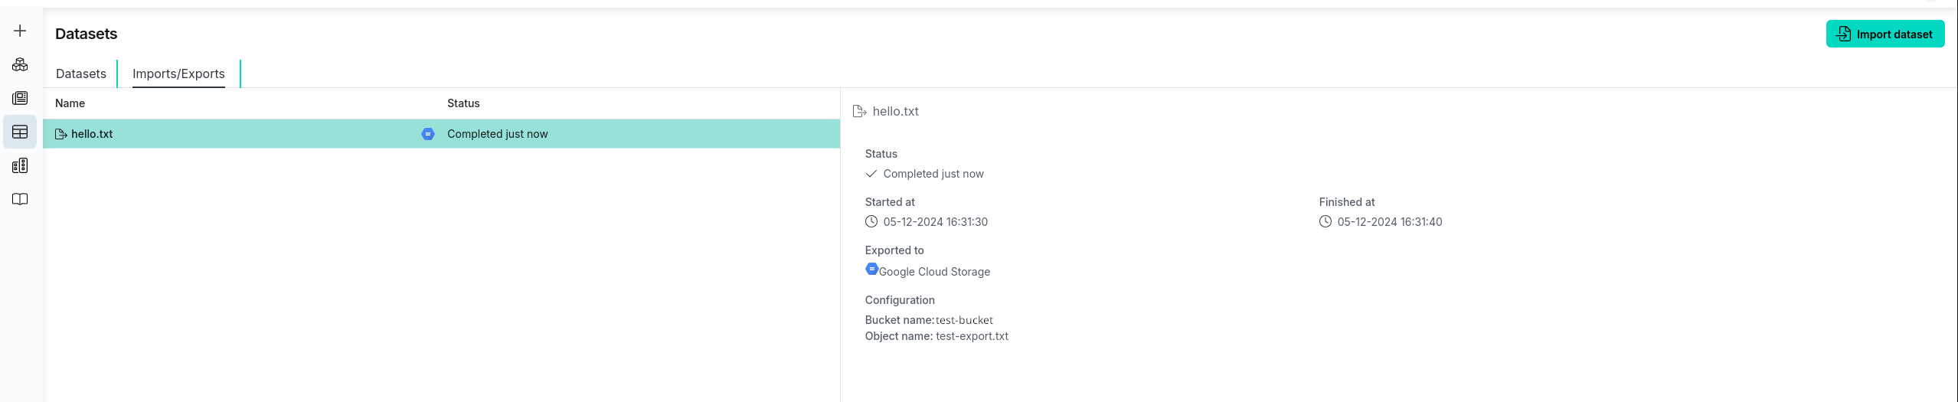Select the Imports/Exports tab
Image resolution: width=1958 pixels, height=402 pixels.
pyautogui.click(x=178, y=74)
